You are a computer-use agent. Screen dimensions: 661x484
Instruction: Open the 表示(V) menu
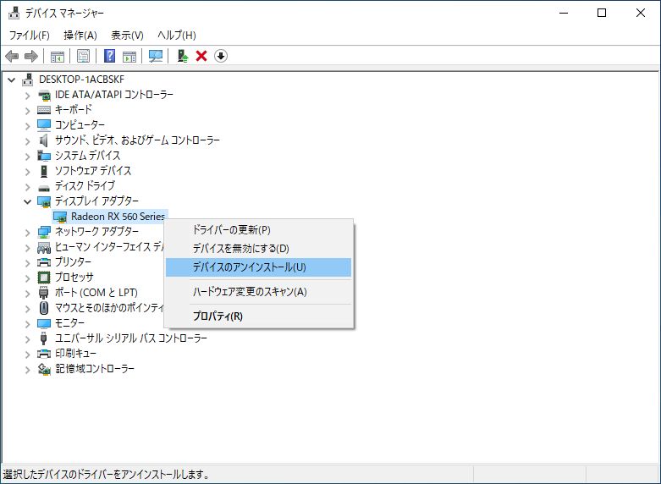(x=127, y=35)
